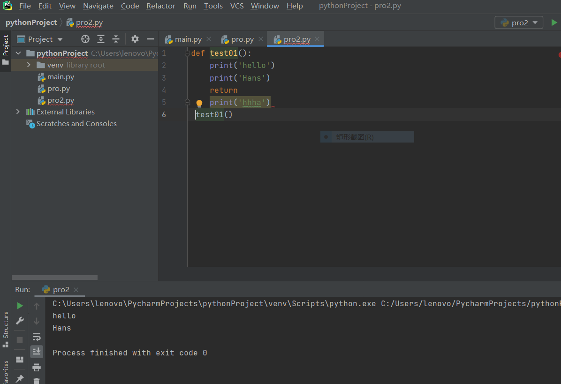Place cursor on line 6 test01() call
This screenshot has height=384, width=561.
214,115
